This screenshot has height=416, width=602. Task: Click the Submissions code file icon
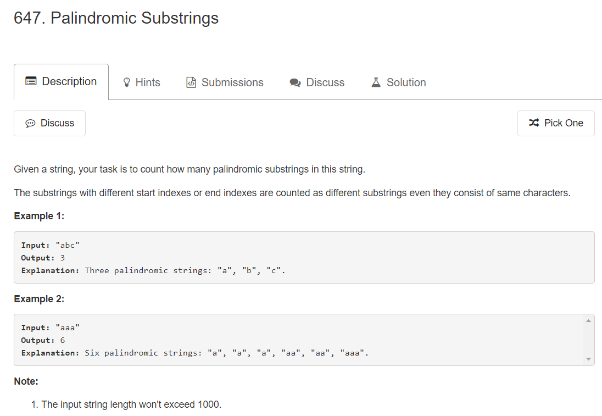click(x=191, y=82)
